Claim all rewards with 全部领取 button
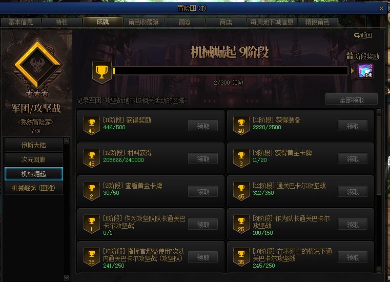Screen dimensions: 390x282 click(352, 99)
